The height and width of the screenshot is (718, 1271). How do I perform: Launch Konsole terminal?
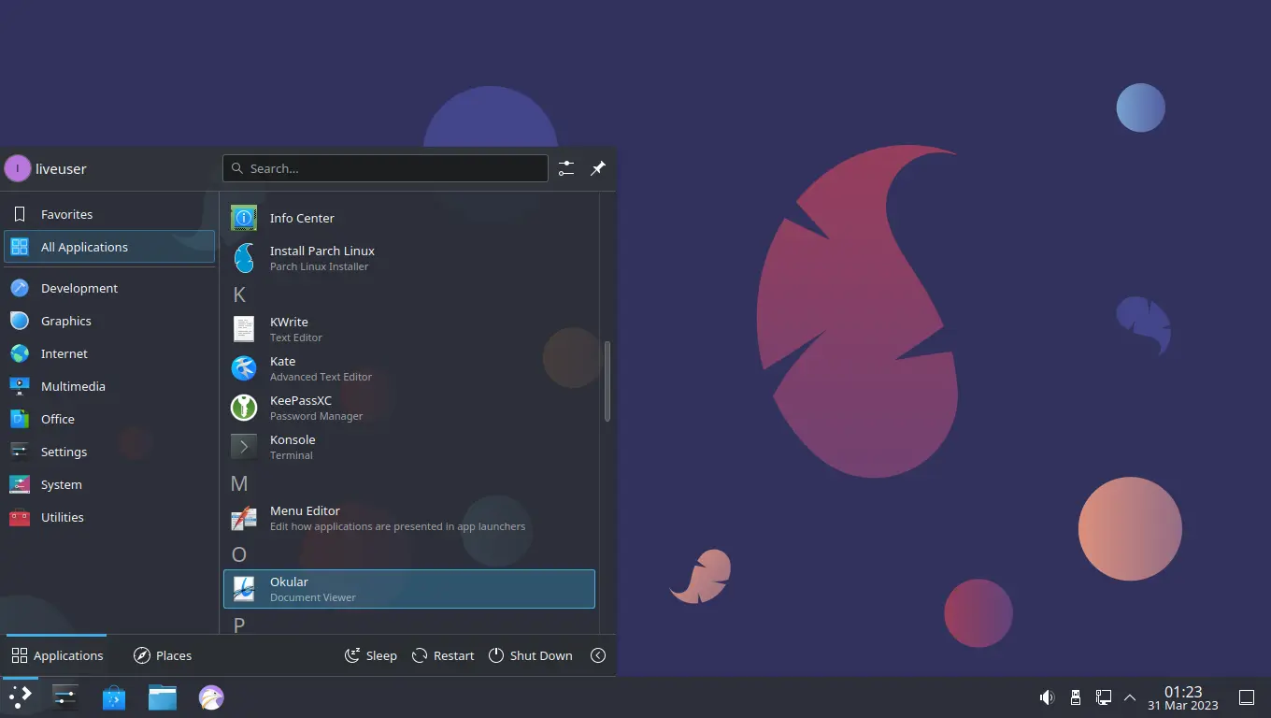coord(408,447)
